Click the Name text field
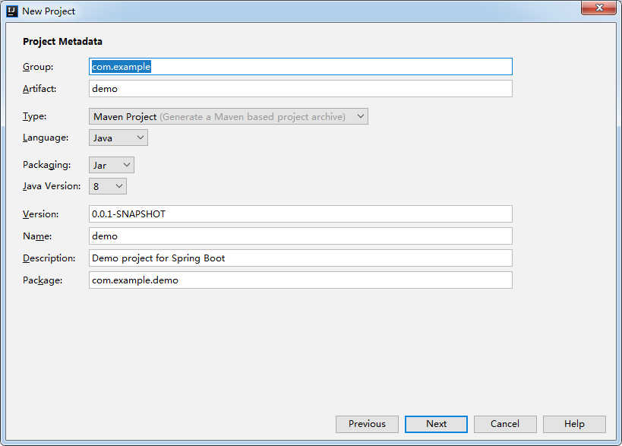The height and width of the screenshot is (446, 622). (x=301, y=236)
